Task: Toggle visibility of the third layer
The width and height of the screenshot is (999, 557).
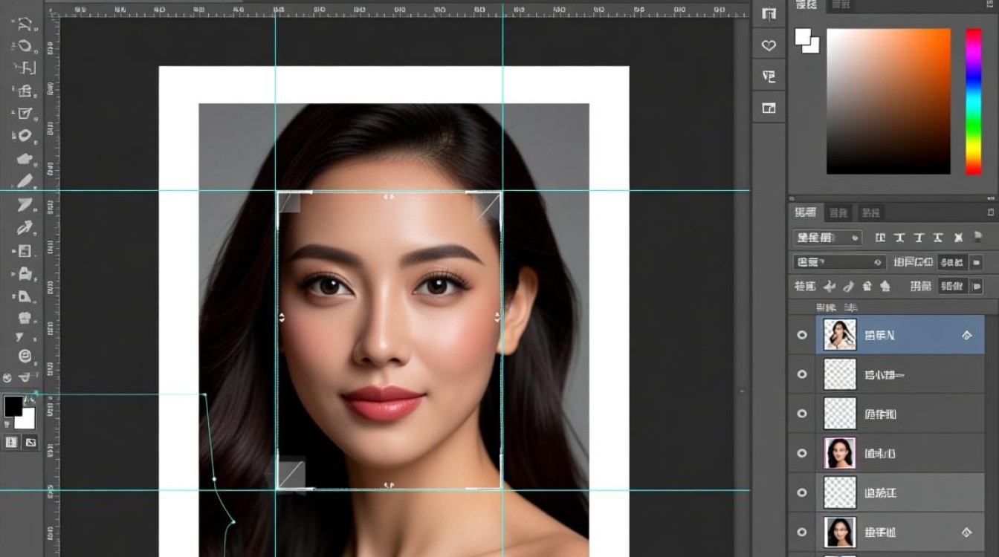Action: tap(802, 414)
